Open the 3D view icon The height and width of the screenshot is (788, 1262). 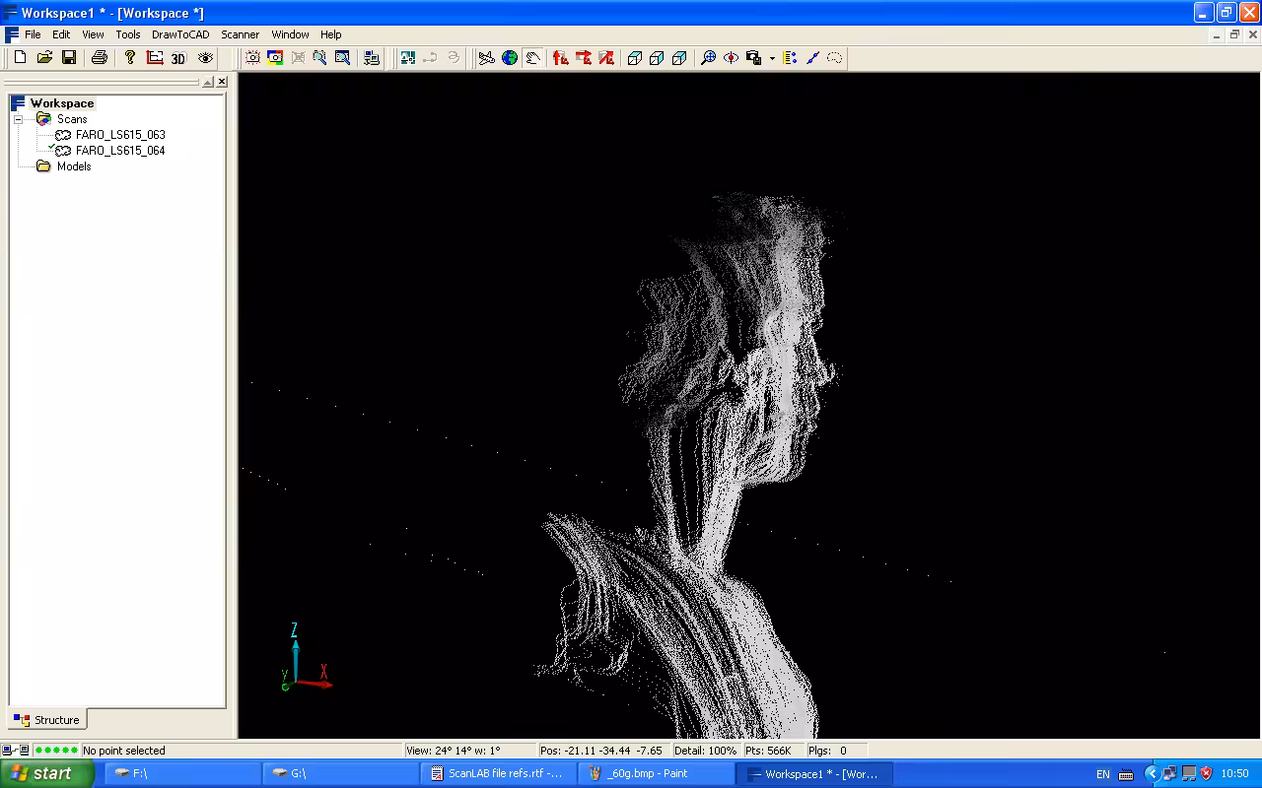pyautogui.click(x=178, y=58)
